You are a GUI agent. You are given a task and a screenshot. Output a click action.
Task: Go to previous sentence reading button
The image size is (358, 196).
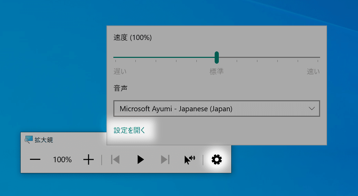click(115, 159)
